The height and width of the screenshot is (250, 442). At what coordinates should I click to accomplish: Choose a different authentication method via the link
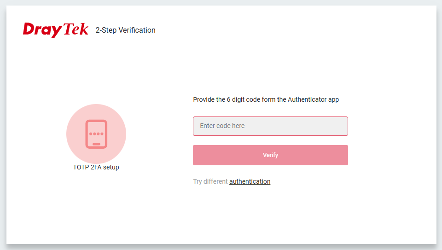pyautogui.click(x=250, y=181)
